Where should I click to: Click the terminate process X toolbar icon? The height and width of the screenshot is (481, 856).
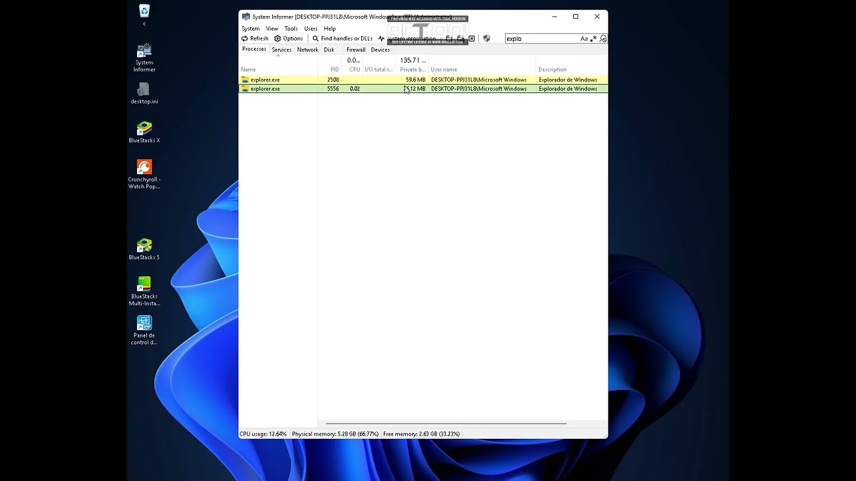tap(471, 39)
